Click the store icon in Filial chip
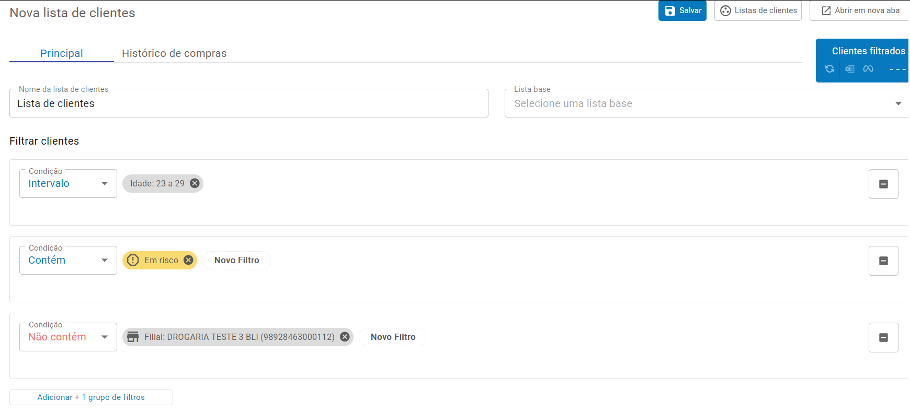910x413 pixels. (x=133, y=337)
